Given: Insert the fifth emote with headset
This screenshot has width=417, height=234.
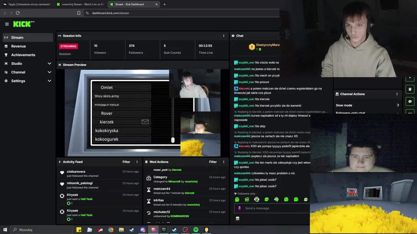Looking at the screenshot, I should coord(276,200).
